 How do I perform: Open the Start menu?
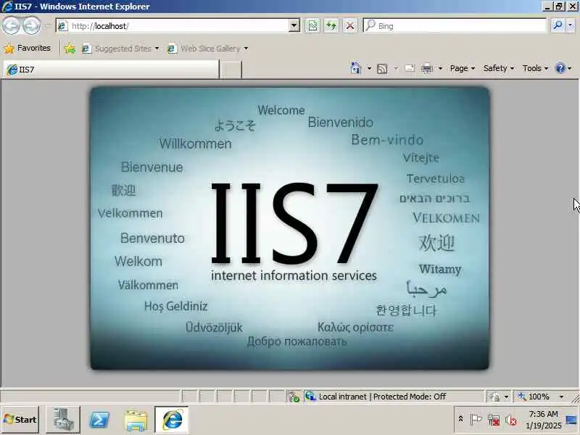tap(20, 420)
